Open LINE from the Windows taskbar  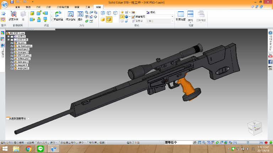point(41,149)
